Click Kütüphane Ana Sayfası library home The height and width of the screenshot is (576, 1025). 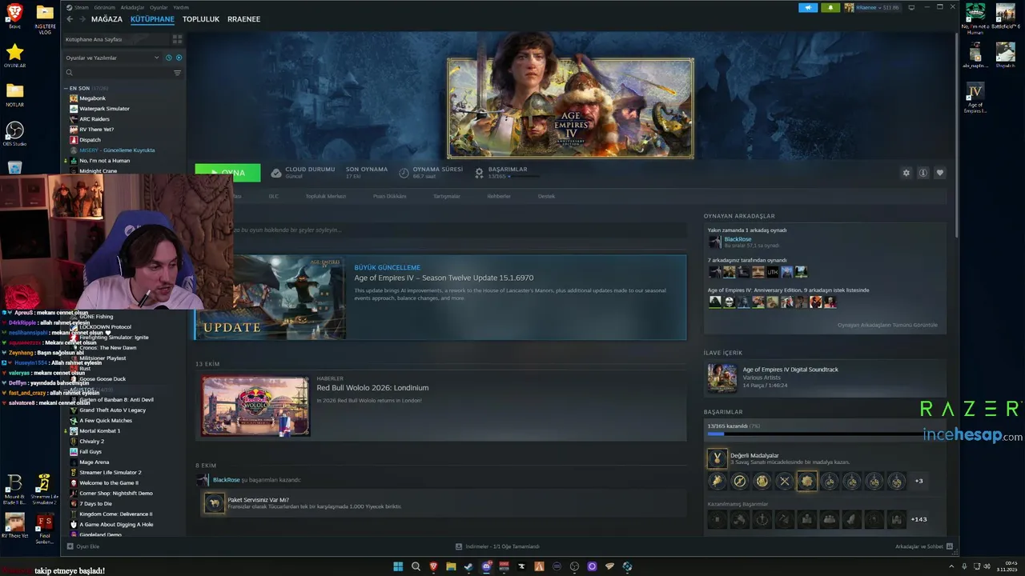[94, 39]
